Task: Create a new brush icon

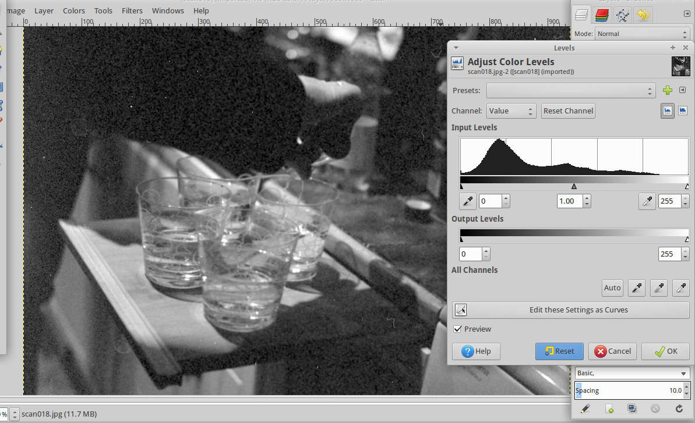Action: pyautogui.click(x=609, y=408)
